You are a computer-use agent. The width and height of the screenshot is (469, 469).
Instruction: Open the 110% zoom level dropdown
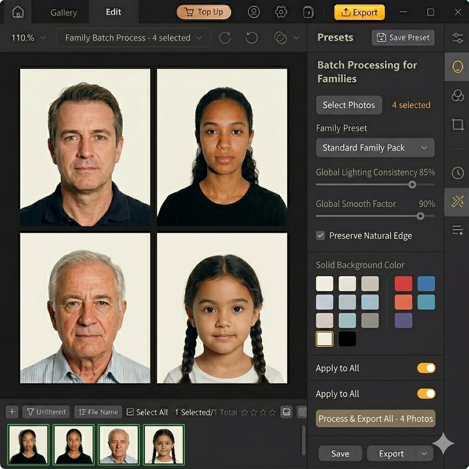click(x=28, y=38)
